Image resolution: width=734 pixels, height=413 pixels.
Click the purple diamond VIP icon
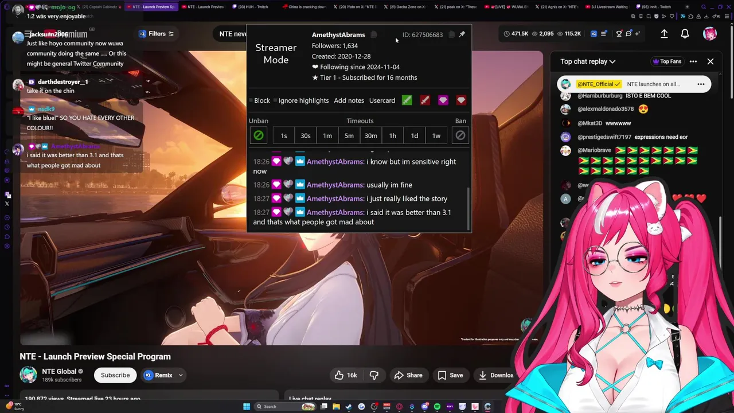point(443,100)
